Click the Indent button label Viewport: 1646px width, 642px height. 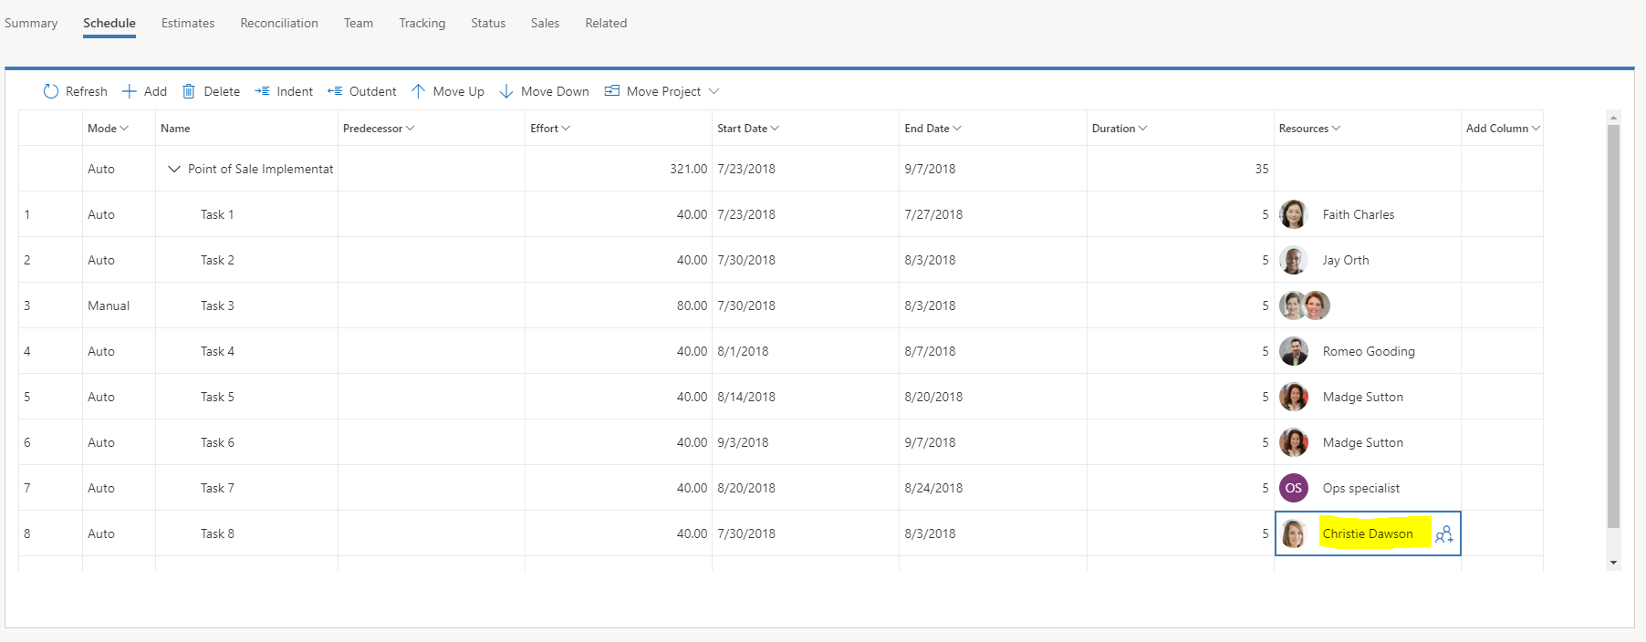(295, 91)
